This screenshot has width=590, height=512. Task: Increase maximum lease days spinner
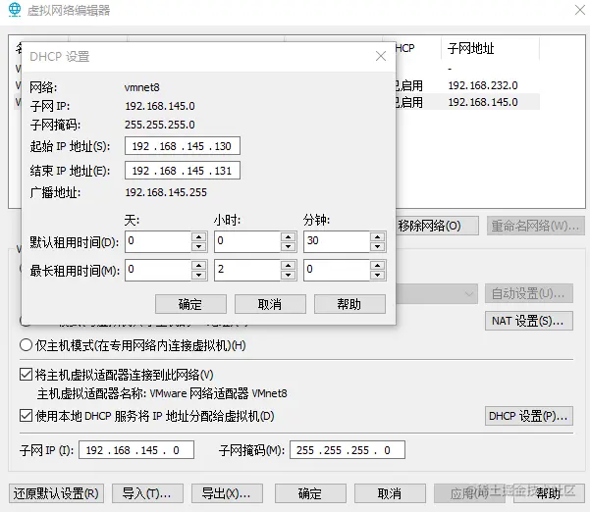198,266
